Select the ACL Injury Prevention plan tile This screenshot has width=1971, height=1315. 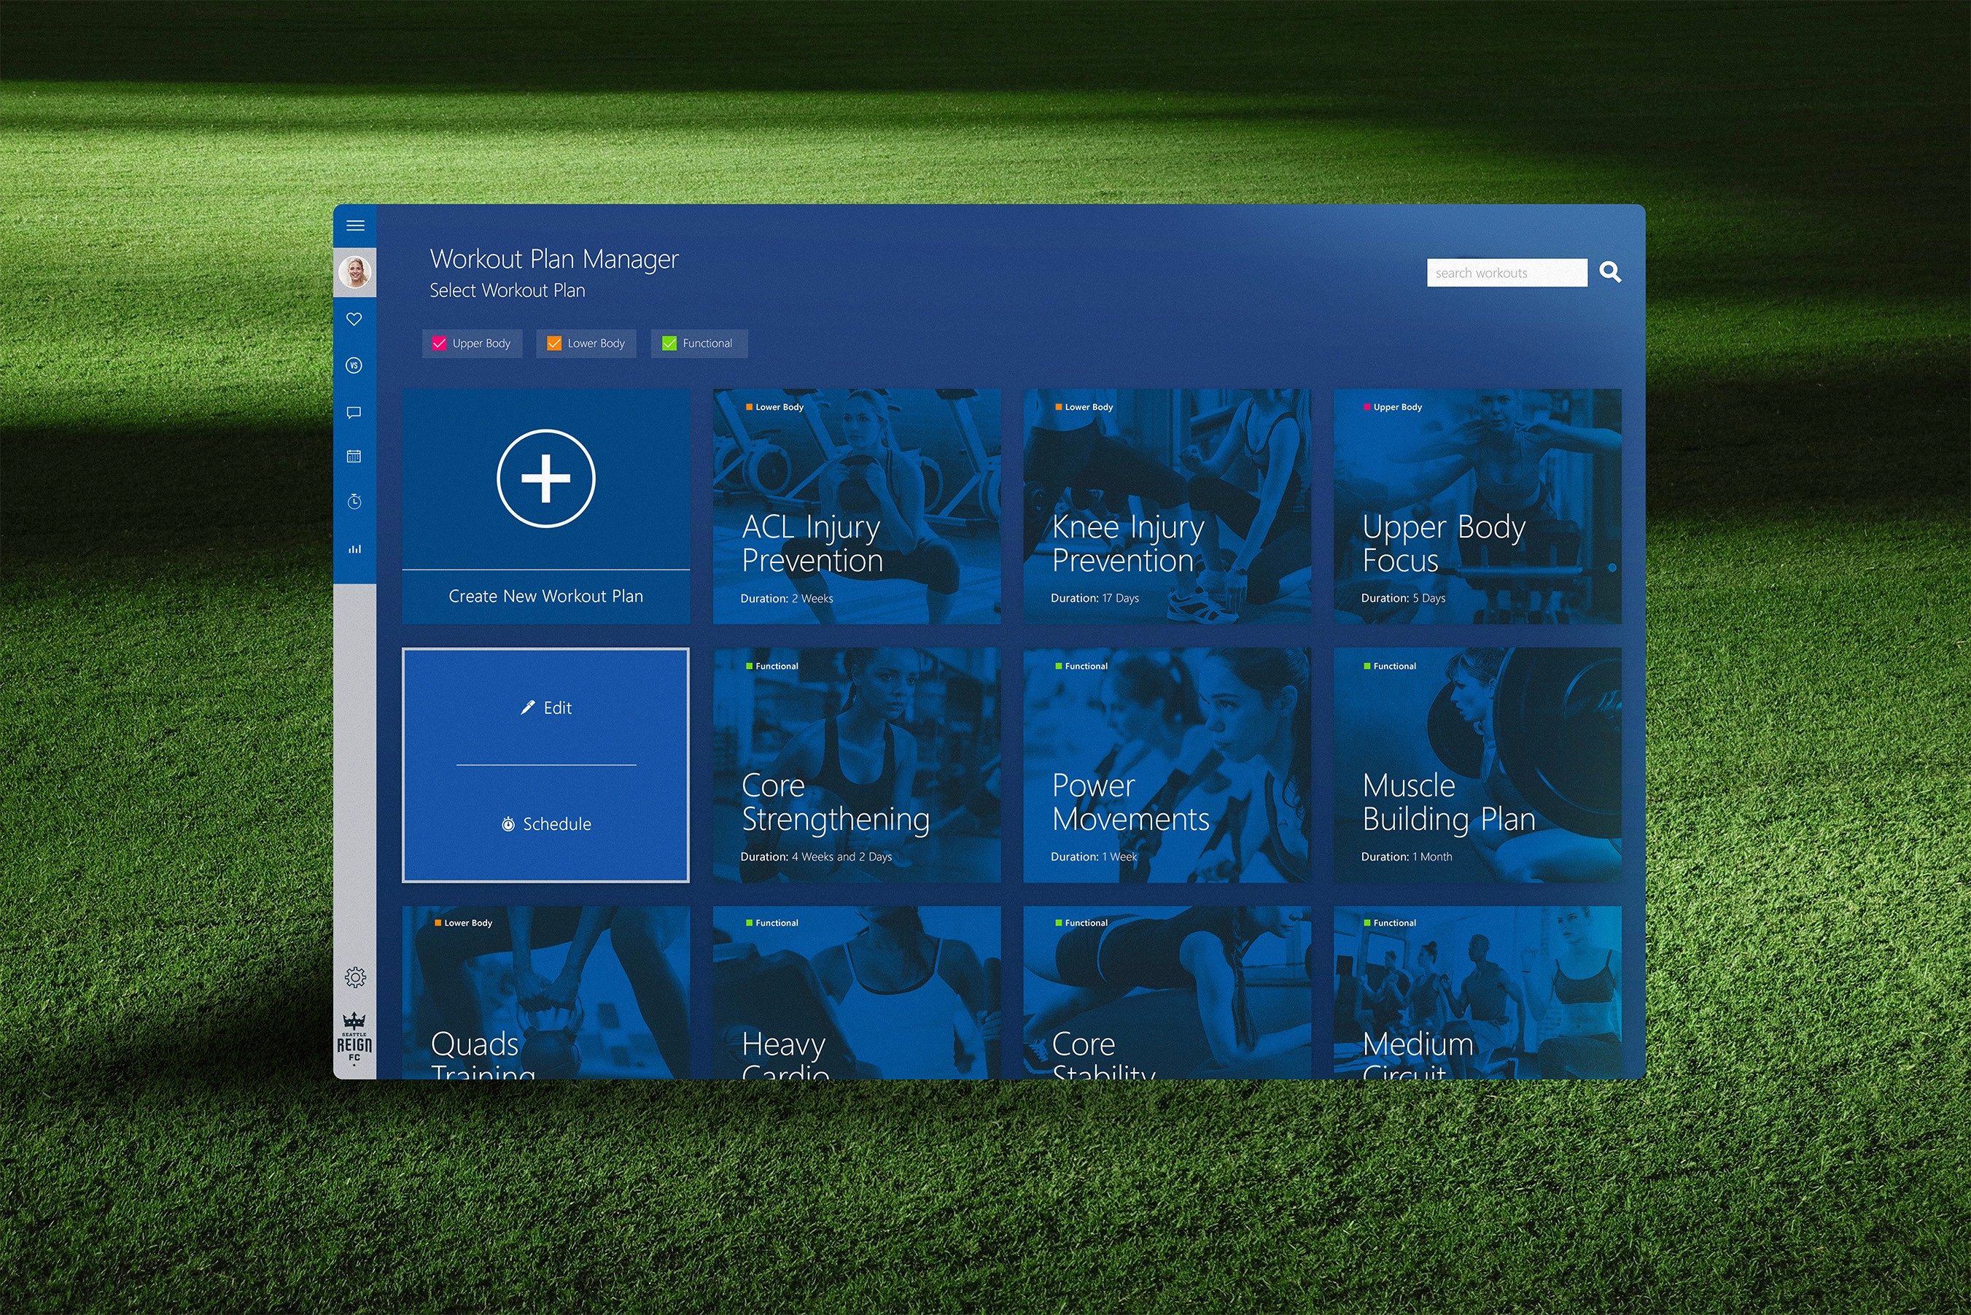point(856,507)
